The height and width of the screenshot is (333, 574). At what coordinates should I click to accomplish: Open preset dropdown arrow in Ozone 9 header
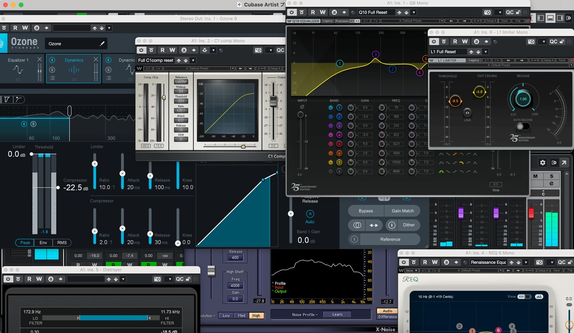click(x=109, y=28)
